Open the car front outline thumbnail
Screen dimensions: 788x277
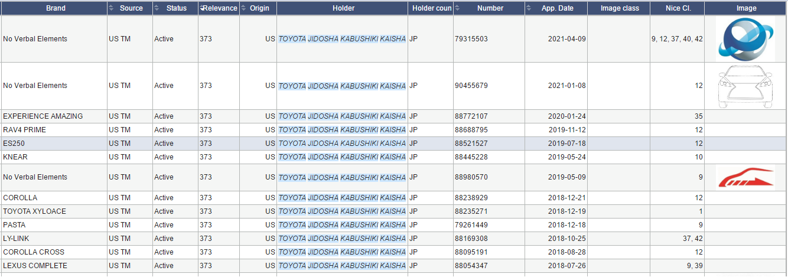(745, 86)
